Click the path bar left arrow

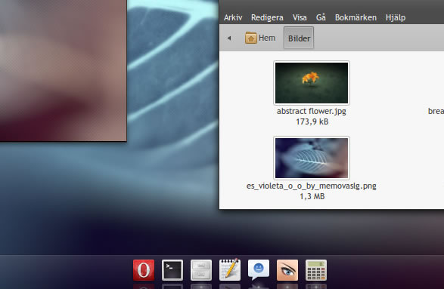[229, 38]
